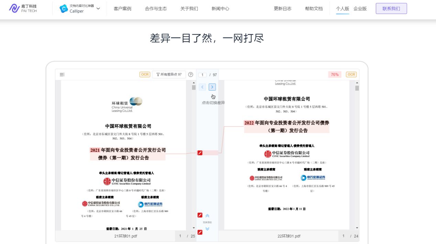This screenshot has width=436, height=244.
Task: Open the 关于我们 menu item
Action: click(189, 9)
